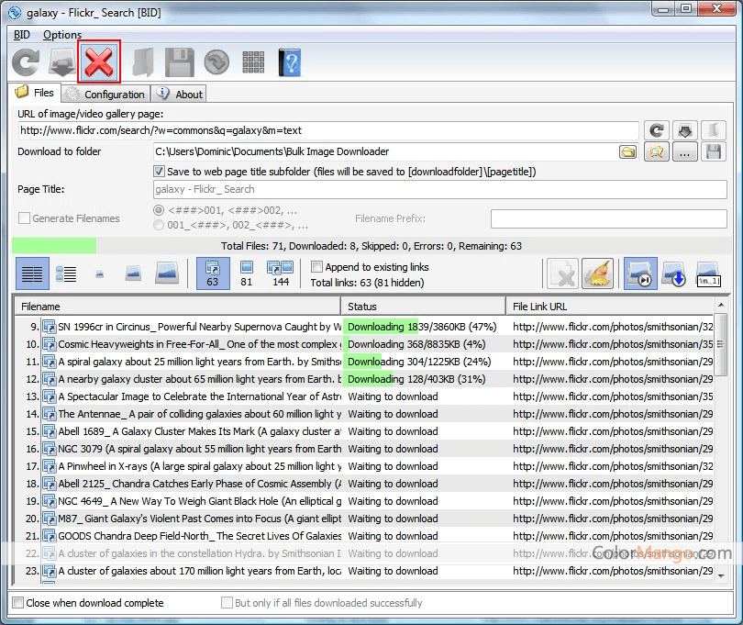Click the grid thumbnails toolbar icon

[253, 62]
